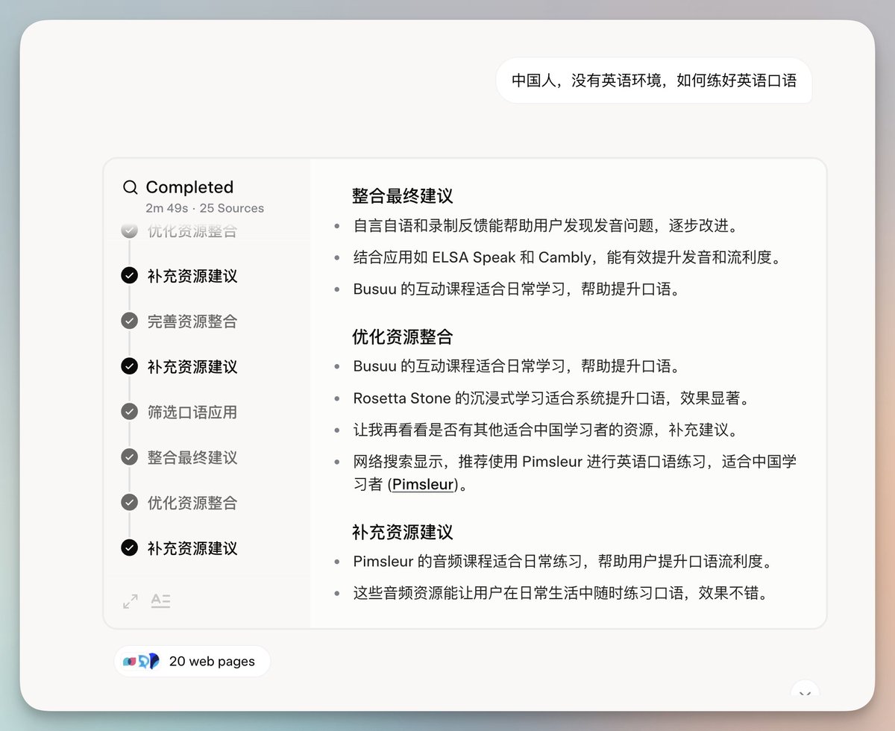The image size is (895, 731).
Task: Click the bullet starting 让我再看看是否有其他
Action: 545,430
